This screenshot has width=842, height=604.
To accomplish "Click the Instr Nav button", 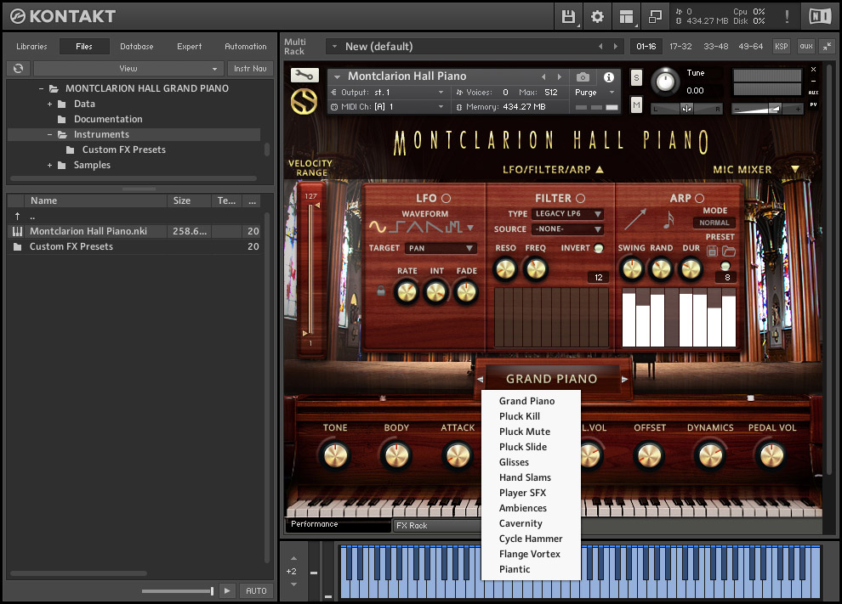I will coord(249,69).
